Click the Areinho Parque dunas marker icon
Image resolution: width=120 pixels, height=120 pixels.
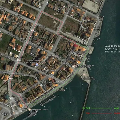(85, 75)
